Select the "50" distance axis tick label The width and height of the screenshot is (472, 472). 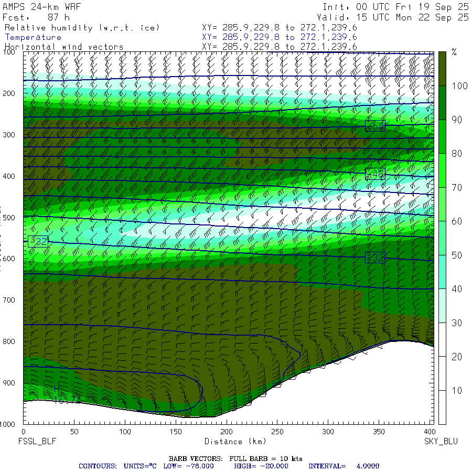(74, 432)
